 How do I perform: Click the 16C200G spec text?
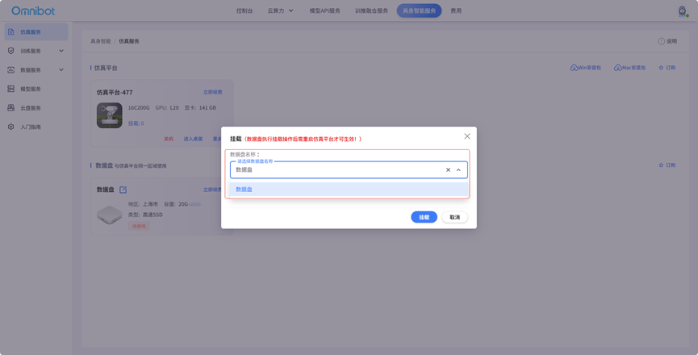point(139,107)
